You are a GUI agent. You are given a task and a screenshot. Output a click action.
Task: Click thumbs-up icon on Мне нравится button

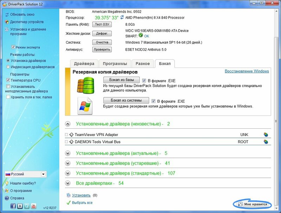(240, 204)
